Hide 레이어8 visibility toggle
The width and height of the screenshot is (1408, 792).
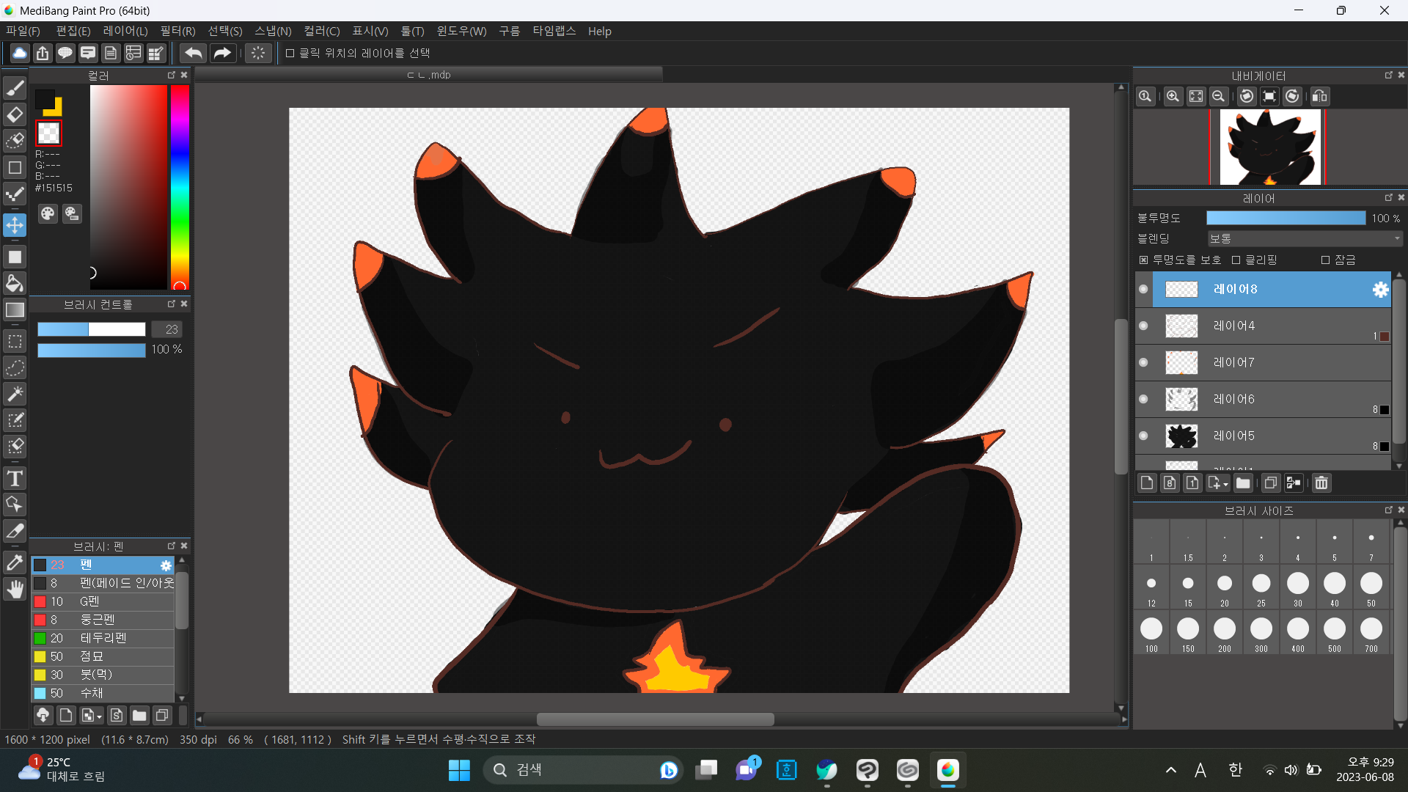pos(1143,289)
